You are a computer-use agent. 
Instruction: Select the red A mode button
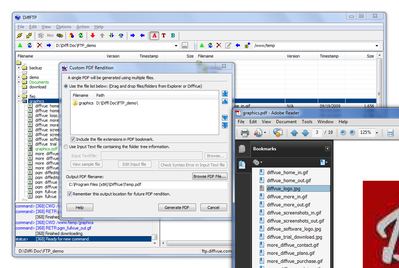click(x=154, y=36)
